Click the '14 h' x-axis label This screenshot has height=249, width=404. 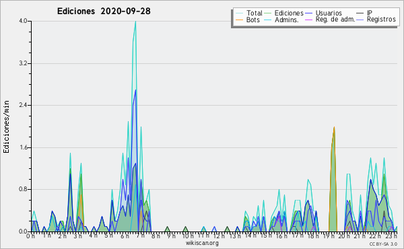(x=250, y=236)
